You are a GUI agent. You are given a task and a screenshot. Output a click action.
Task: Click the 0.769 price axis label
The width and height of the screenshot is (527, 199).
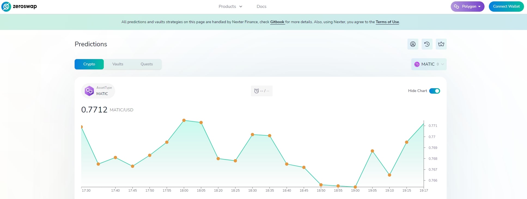433,148
